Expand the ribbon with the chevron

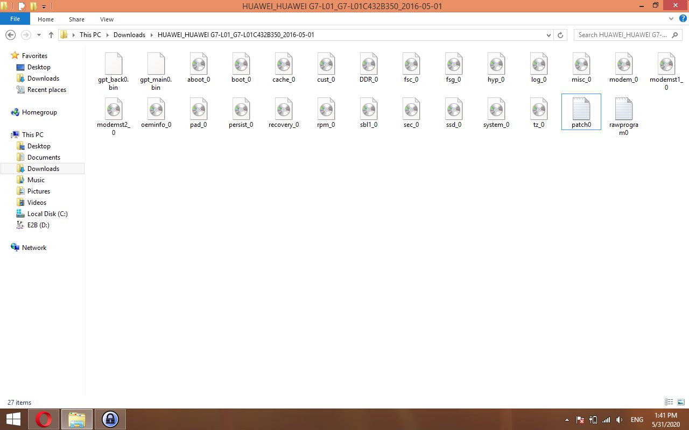[x=671, y=19]
